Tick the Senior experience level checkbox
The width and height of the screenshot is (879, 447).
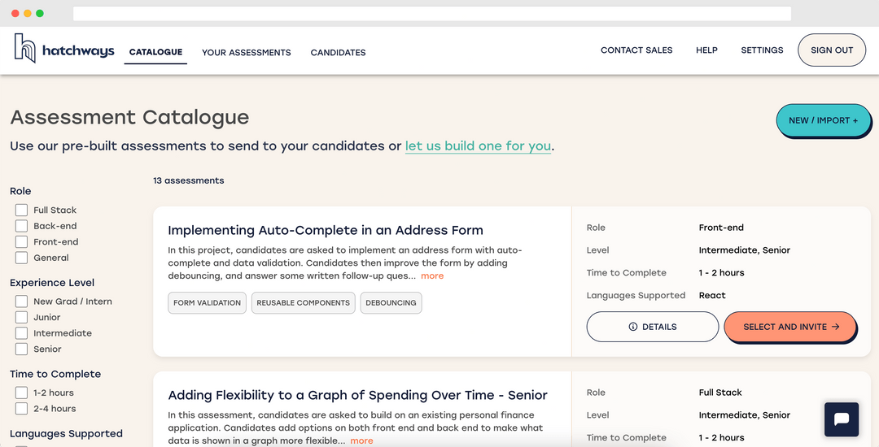pos(22,349)
